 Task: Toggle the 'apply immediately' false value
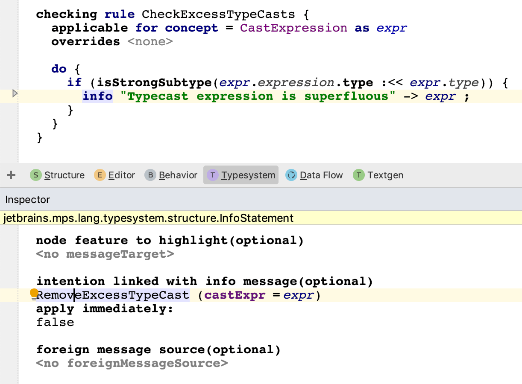coord(55,322)
